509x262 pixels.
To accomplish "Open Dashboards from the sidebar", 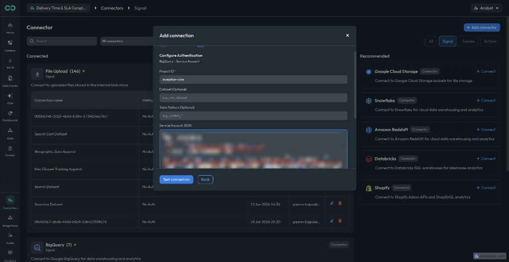I will point(10,116).
